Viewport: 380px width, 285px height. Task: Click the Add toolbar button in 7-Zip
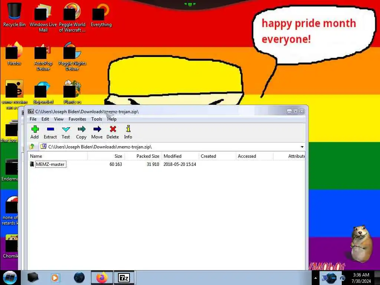tap(35, 132)
